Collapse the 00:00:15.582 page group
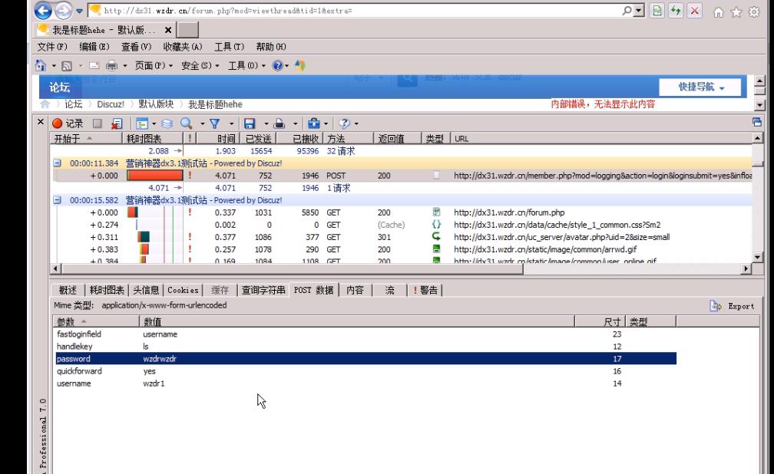Viewport: 774px width, 474px height. 58,200
